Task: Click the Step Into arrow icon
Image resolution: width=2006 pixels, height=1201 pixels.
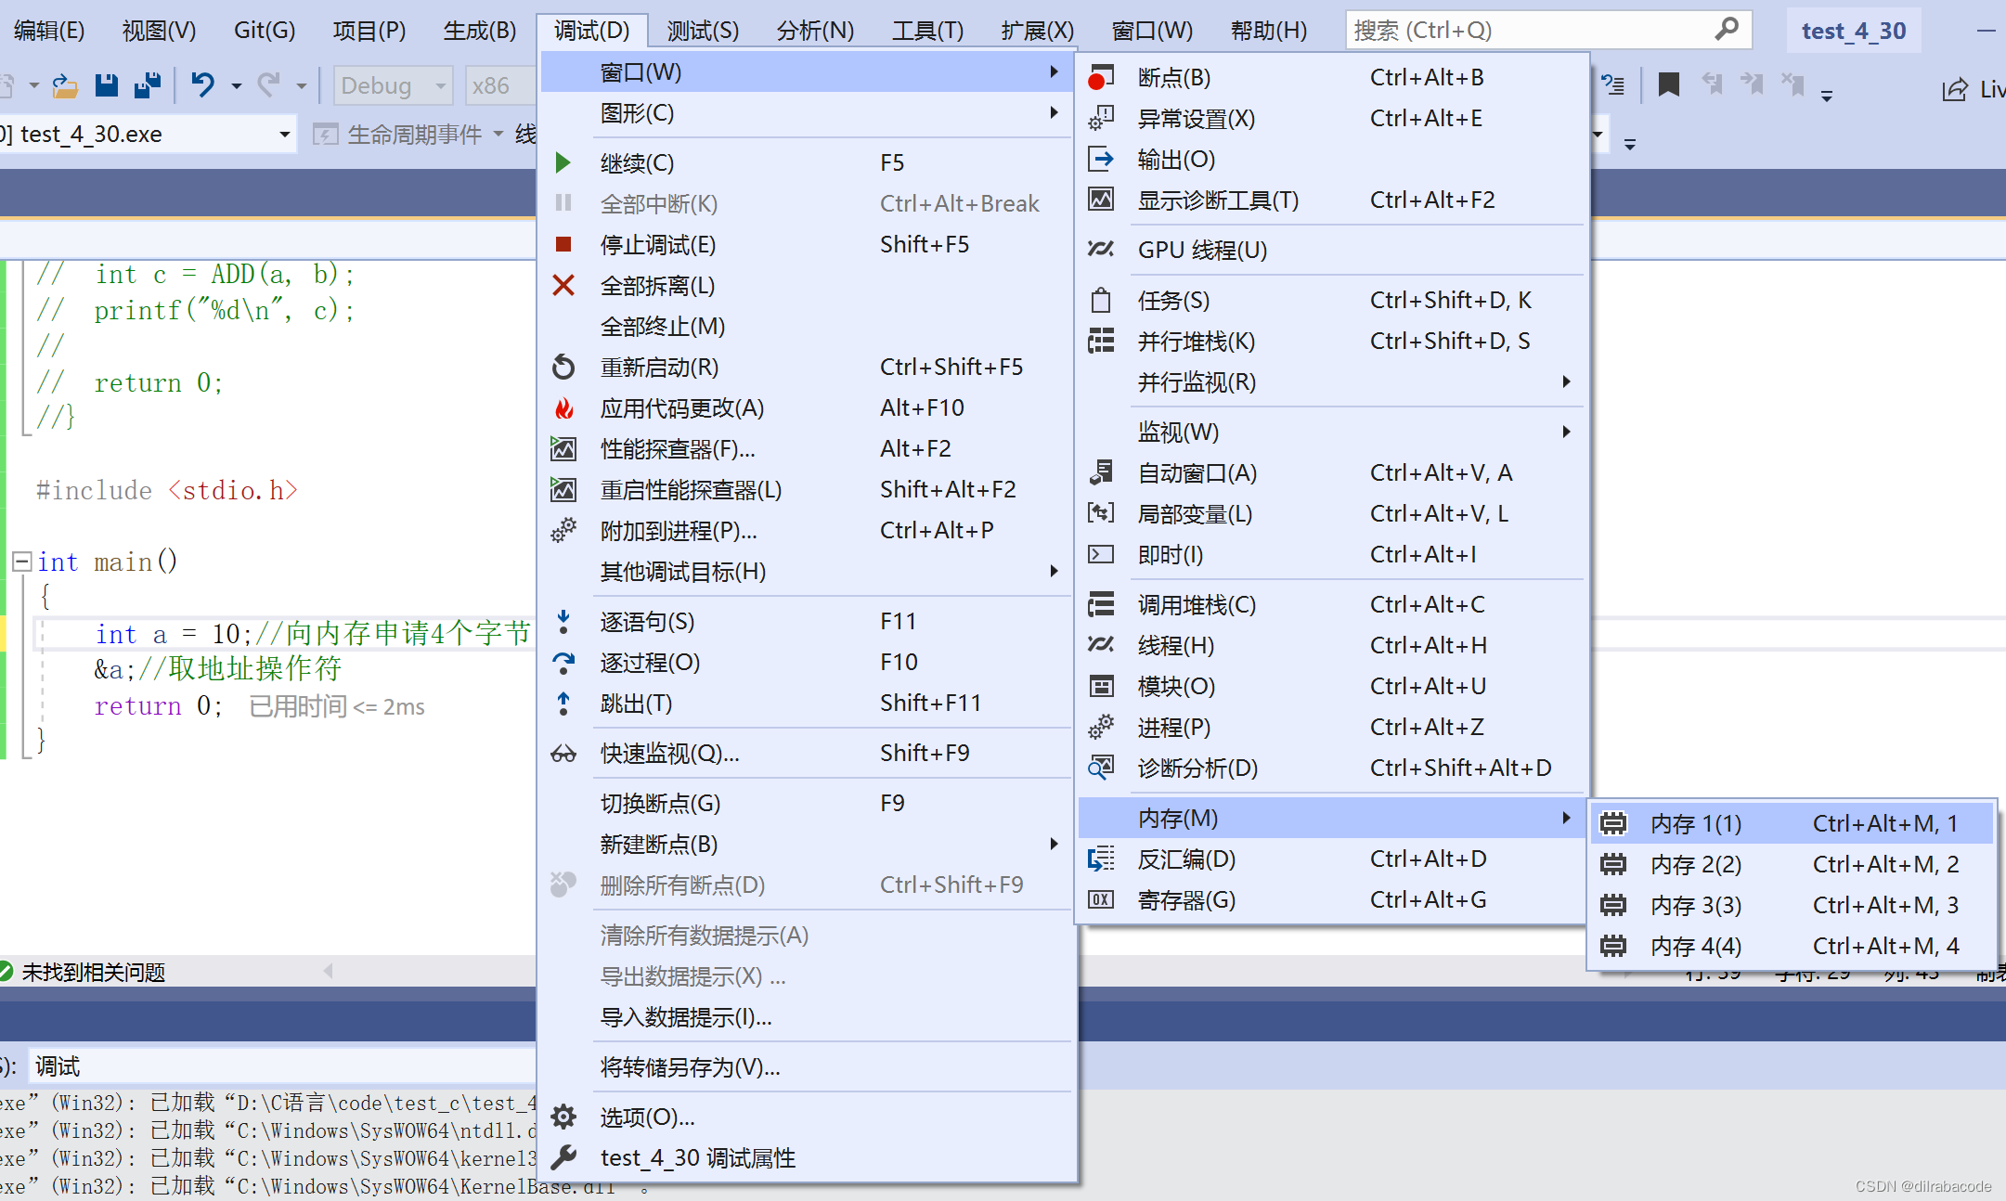Action: 563,622
